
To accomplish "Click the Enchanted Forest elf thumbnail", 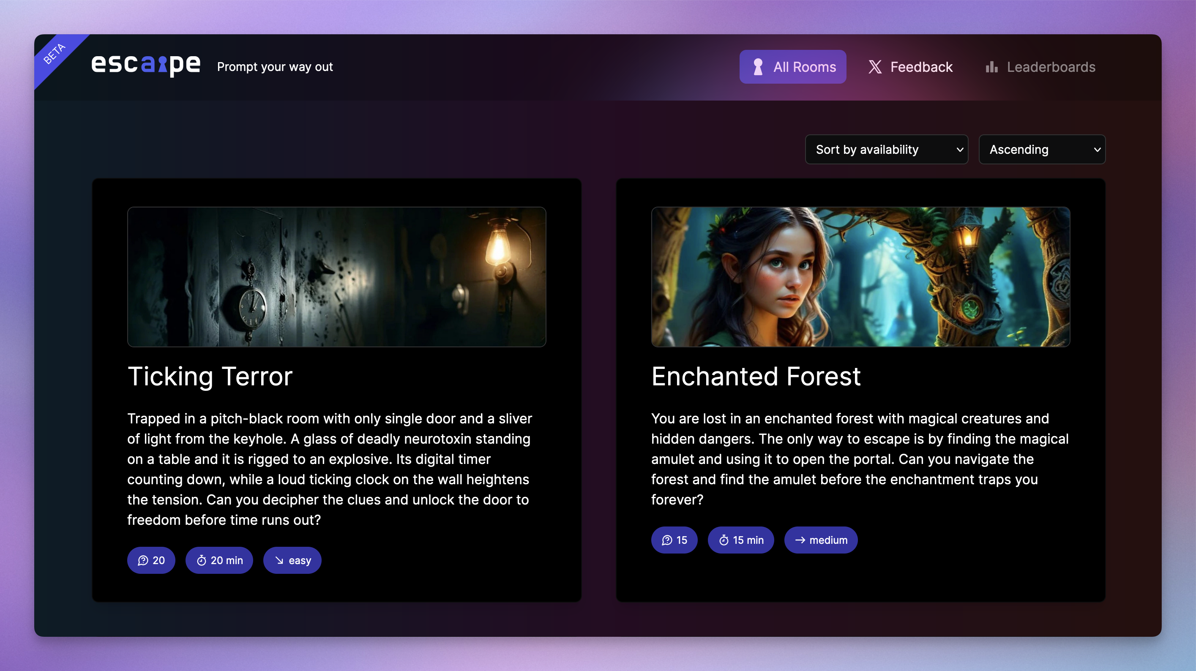I will tap(860, 277).
